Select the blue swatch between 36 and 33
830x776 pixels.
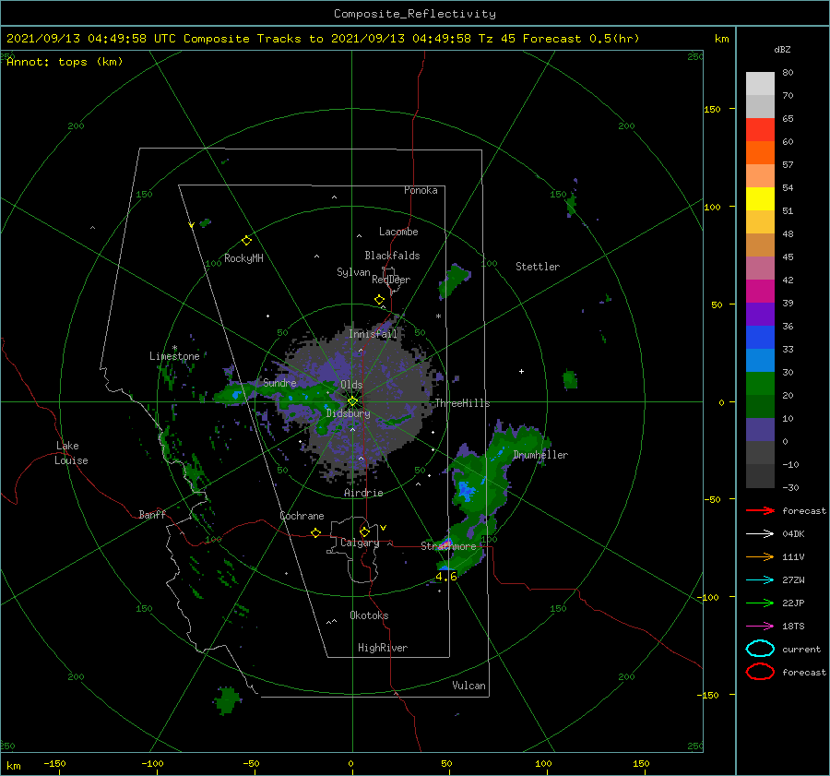760,337
